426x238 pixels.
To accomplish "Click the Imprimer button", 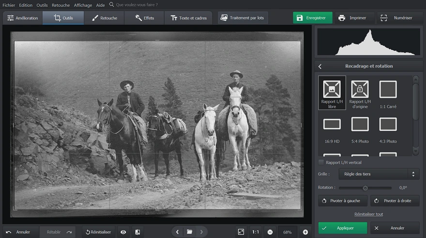I will 354,17.
